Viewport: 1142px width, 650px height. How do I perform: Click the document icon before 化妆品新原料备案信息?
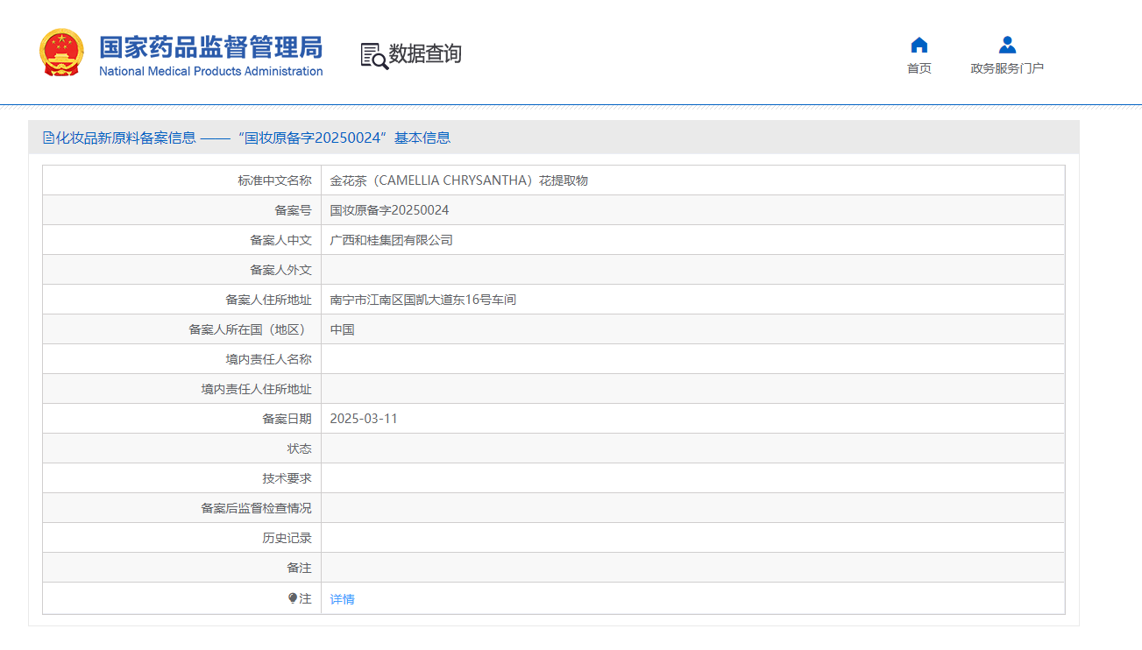pyautogui.click(x=48, y=138)
